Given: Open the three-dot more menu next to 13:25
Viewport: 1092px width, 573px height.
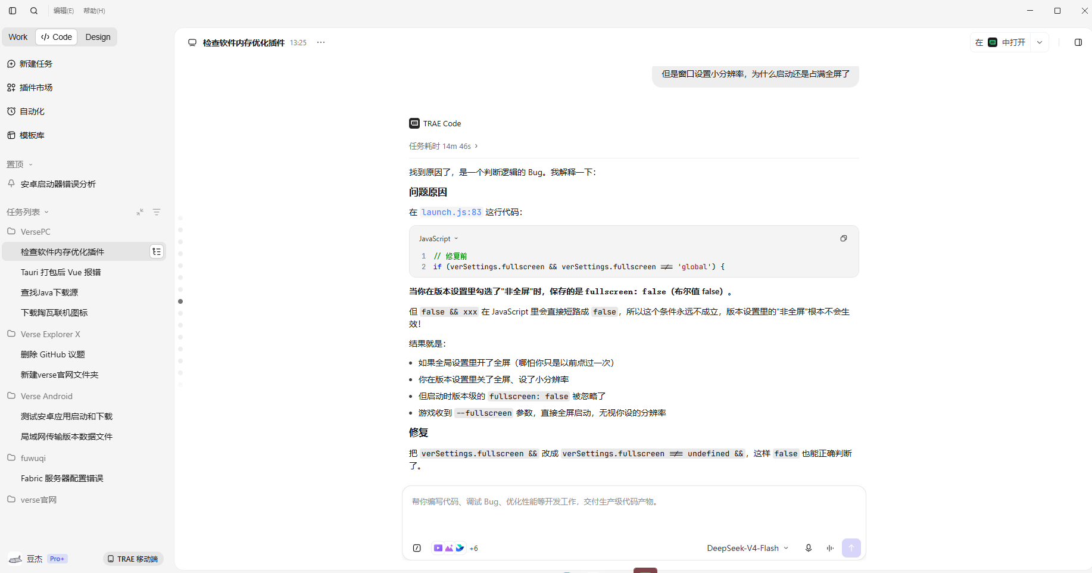Looking at the screenshot, I should click(321, 42).
